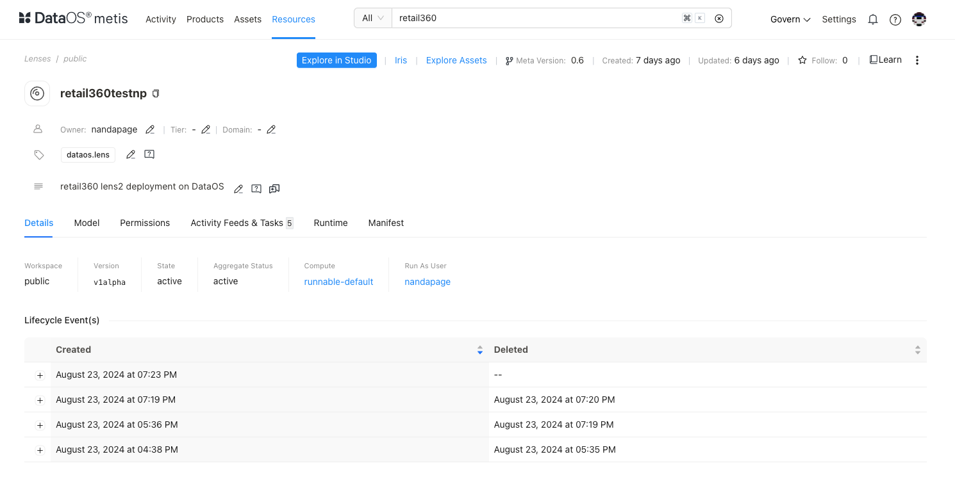Open the three-dot more options menu
The image size is (955, 493).
pyautogui.click(x=917, y=60)
